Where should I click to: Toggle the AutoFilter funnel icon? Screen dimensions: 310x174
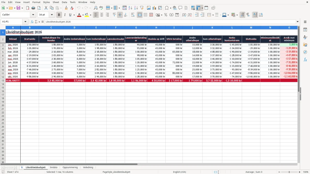[x=142, y=8]
